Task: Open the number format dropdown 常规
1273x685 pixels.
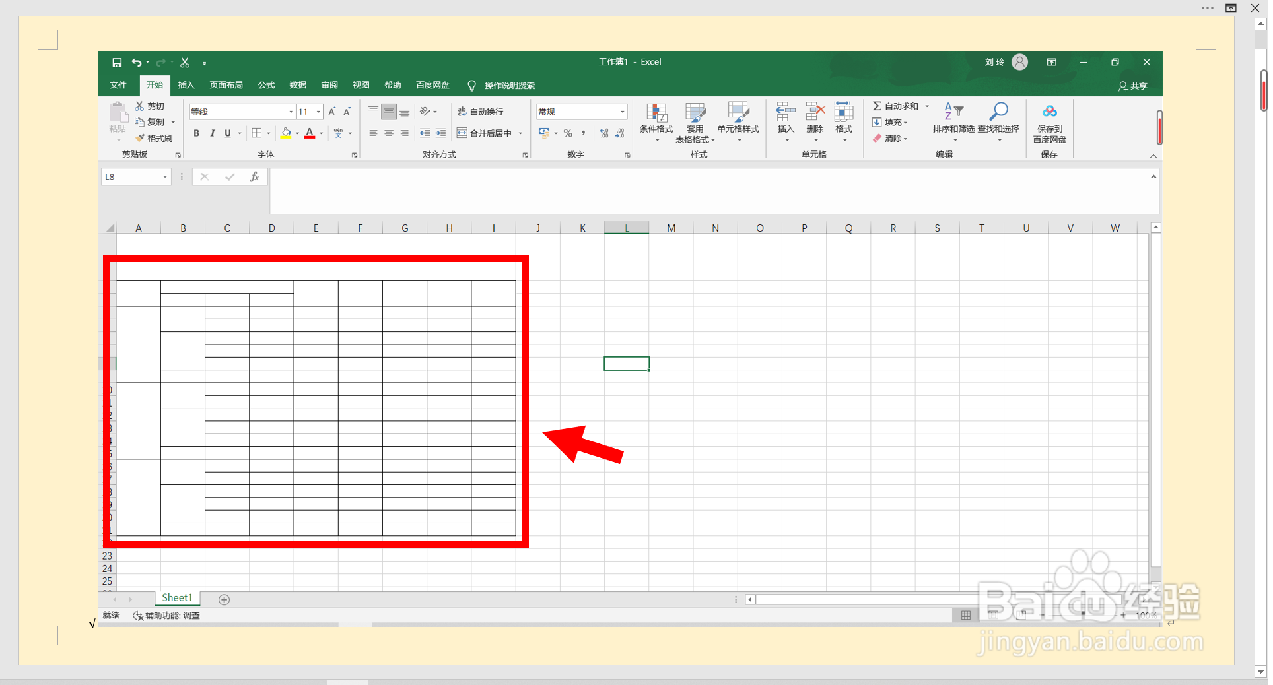Action: click(x=622, y=112)
